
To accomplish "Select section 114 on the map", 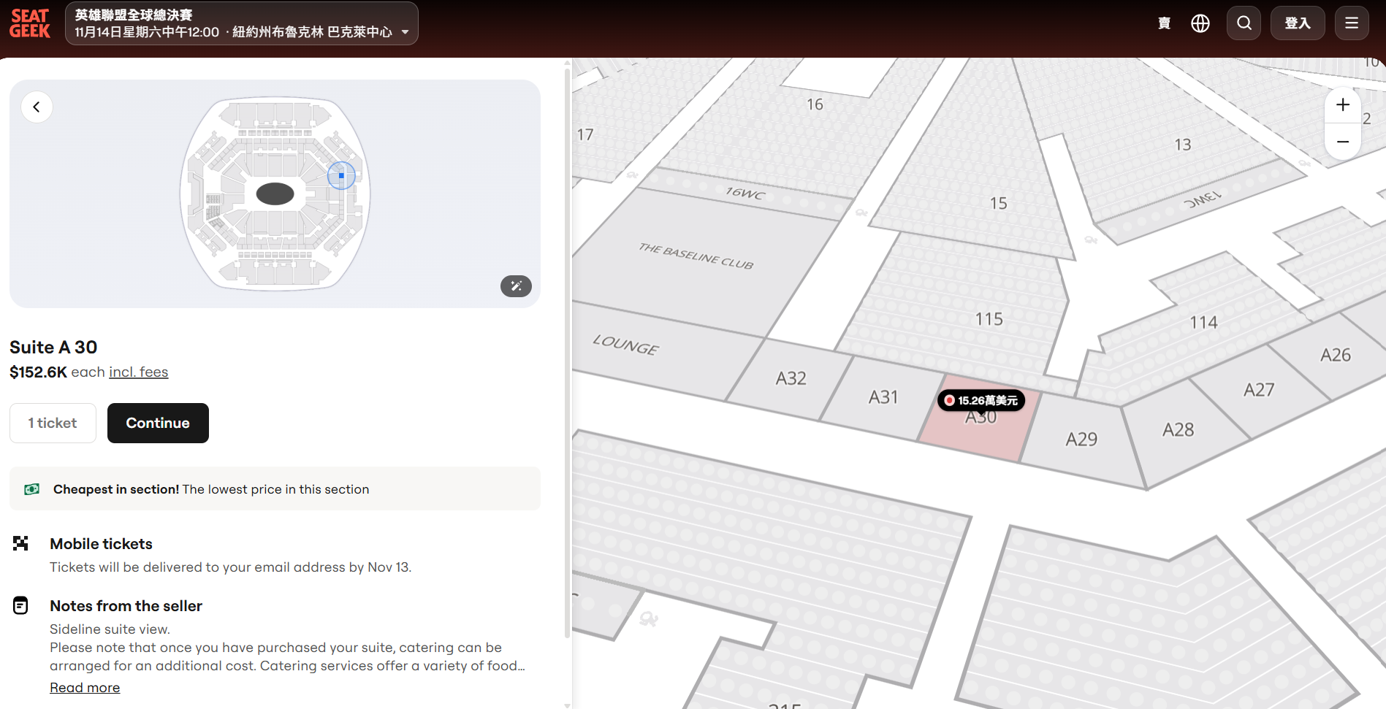I will 1203,322.
